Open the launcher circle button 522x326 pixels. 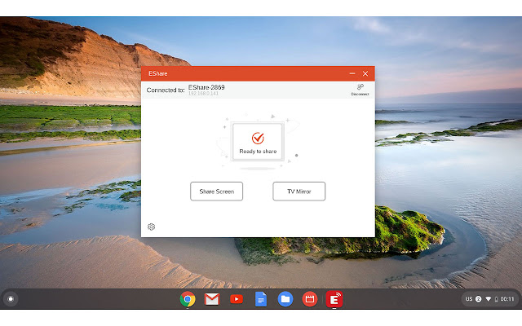11,299
